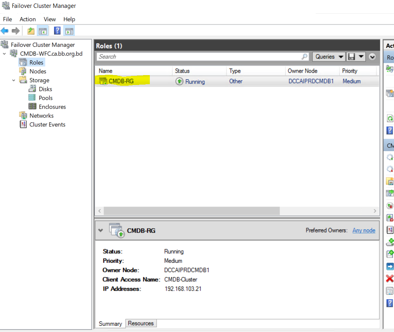Open the Help menu
This screenshot has width=394, height=332.
click(x=69, y=19)
